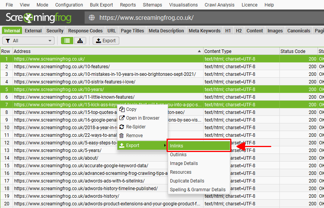Open the All filter dropdown
This screenshot has height=208, width=324.
tap(28, 41)
